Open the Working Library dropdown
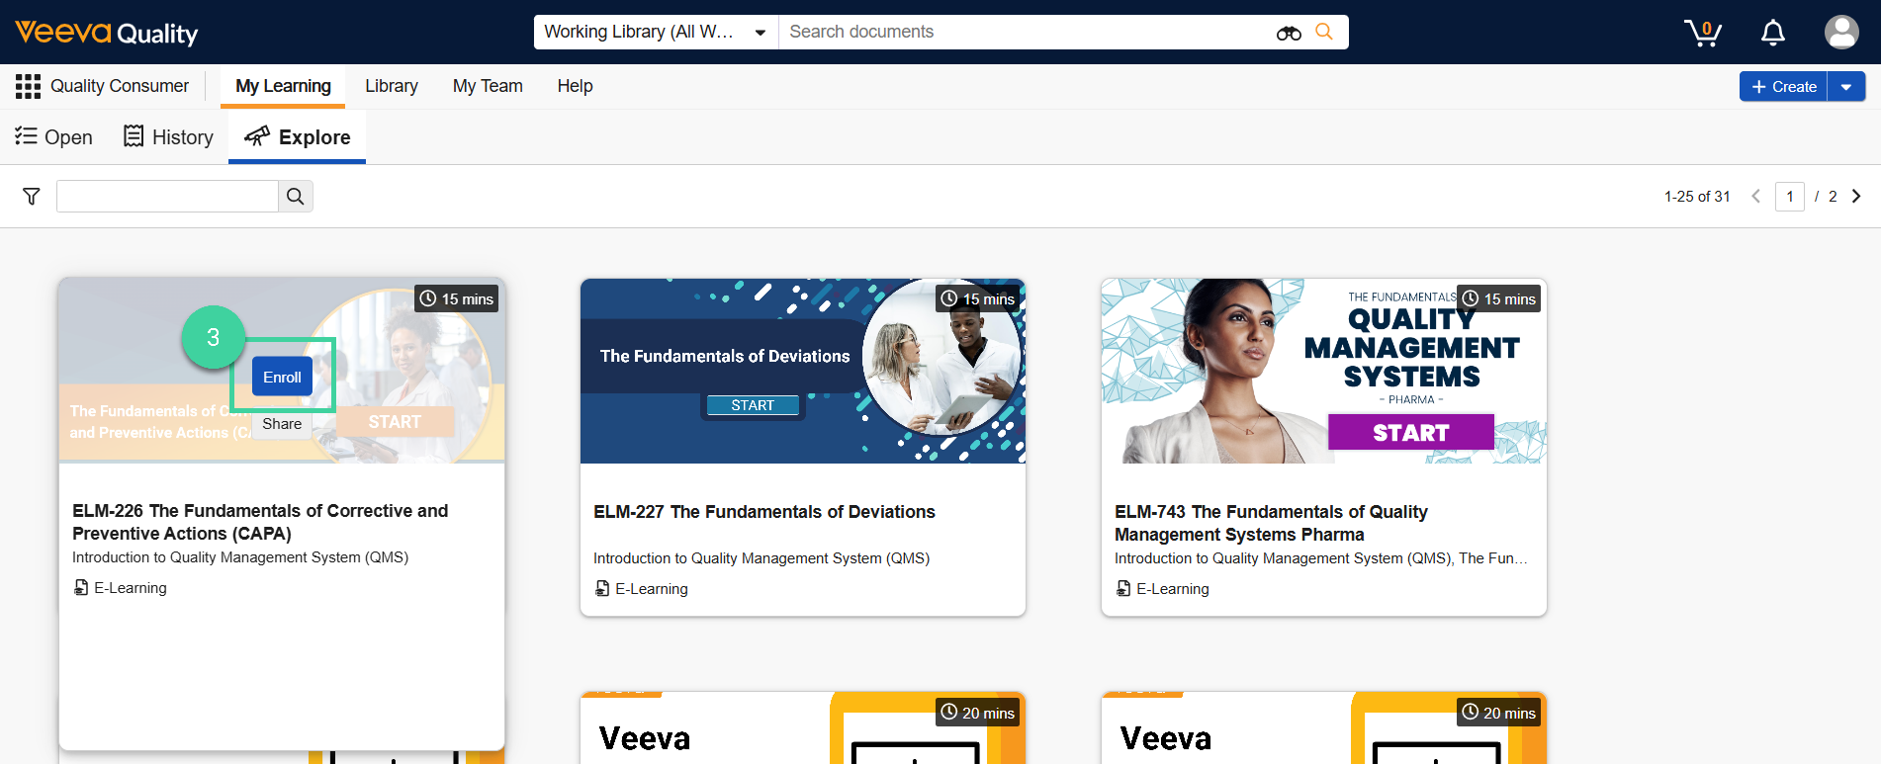The image size is (1881, 764). (656, 32)
